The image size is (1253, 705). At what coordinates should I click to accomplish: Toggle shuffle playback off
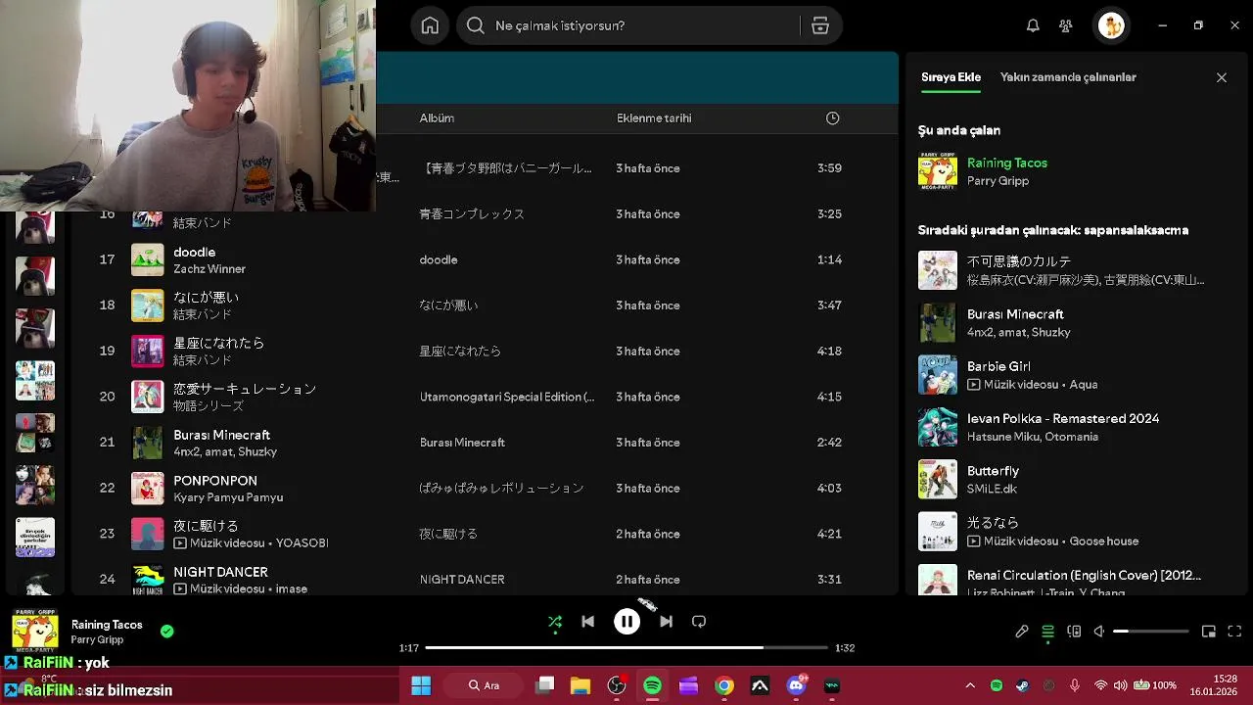(x=555, y=622)
